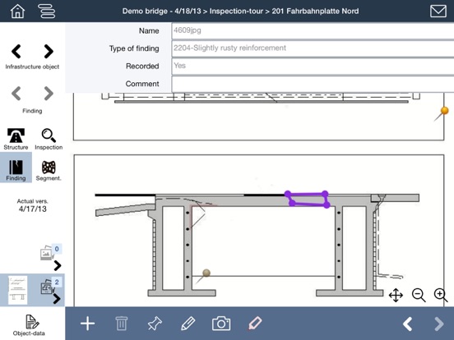Image resolution: width=454 pixels, height=340 pixels.
Task: Activate the pan move arrows tool
Action: click(396, 295)
